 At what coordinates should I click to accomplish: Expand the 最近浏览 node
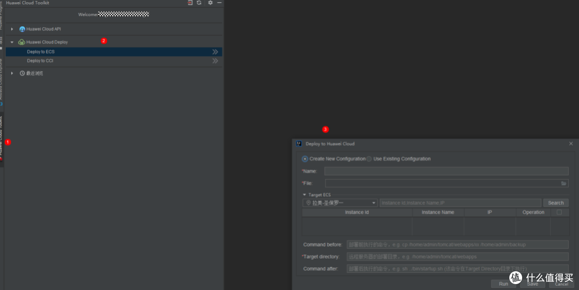click(12, 73)
